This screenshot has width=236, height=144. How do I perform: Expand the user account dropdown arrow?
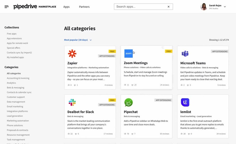[225, 7]
